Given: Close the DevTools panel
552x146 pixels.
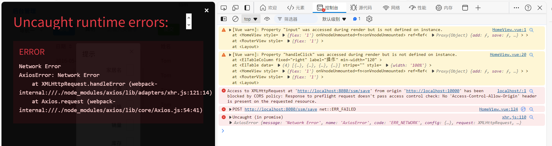Looking at the screenshot, I should click(540, 8).
